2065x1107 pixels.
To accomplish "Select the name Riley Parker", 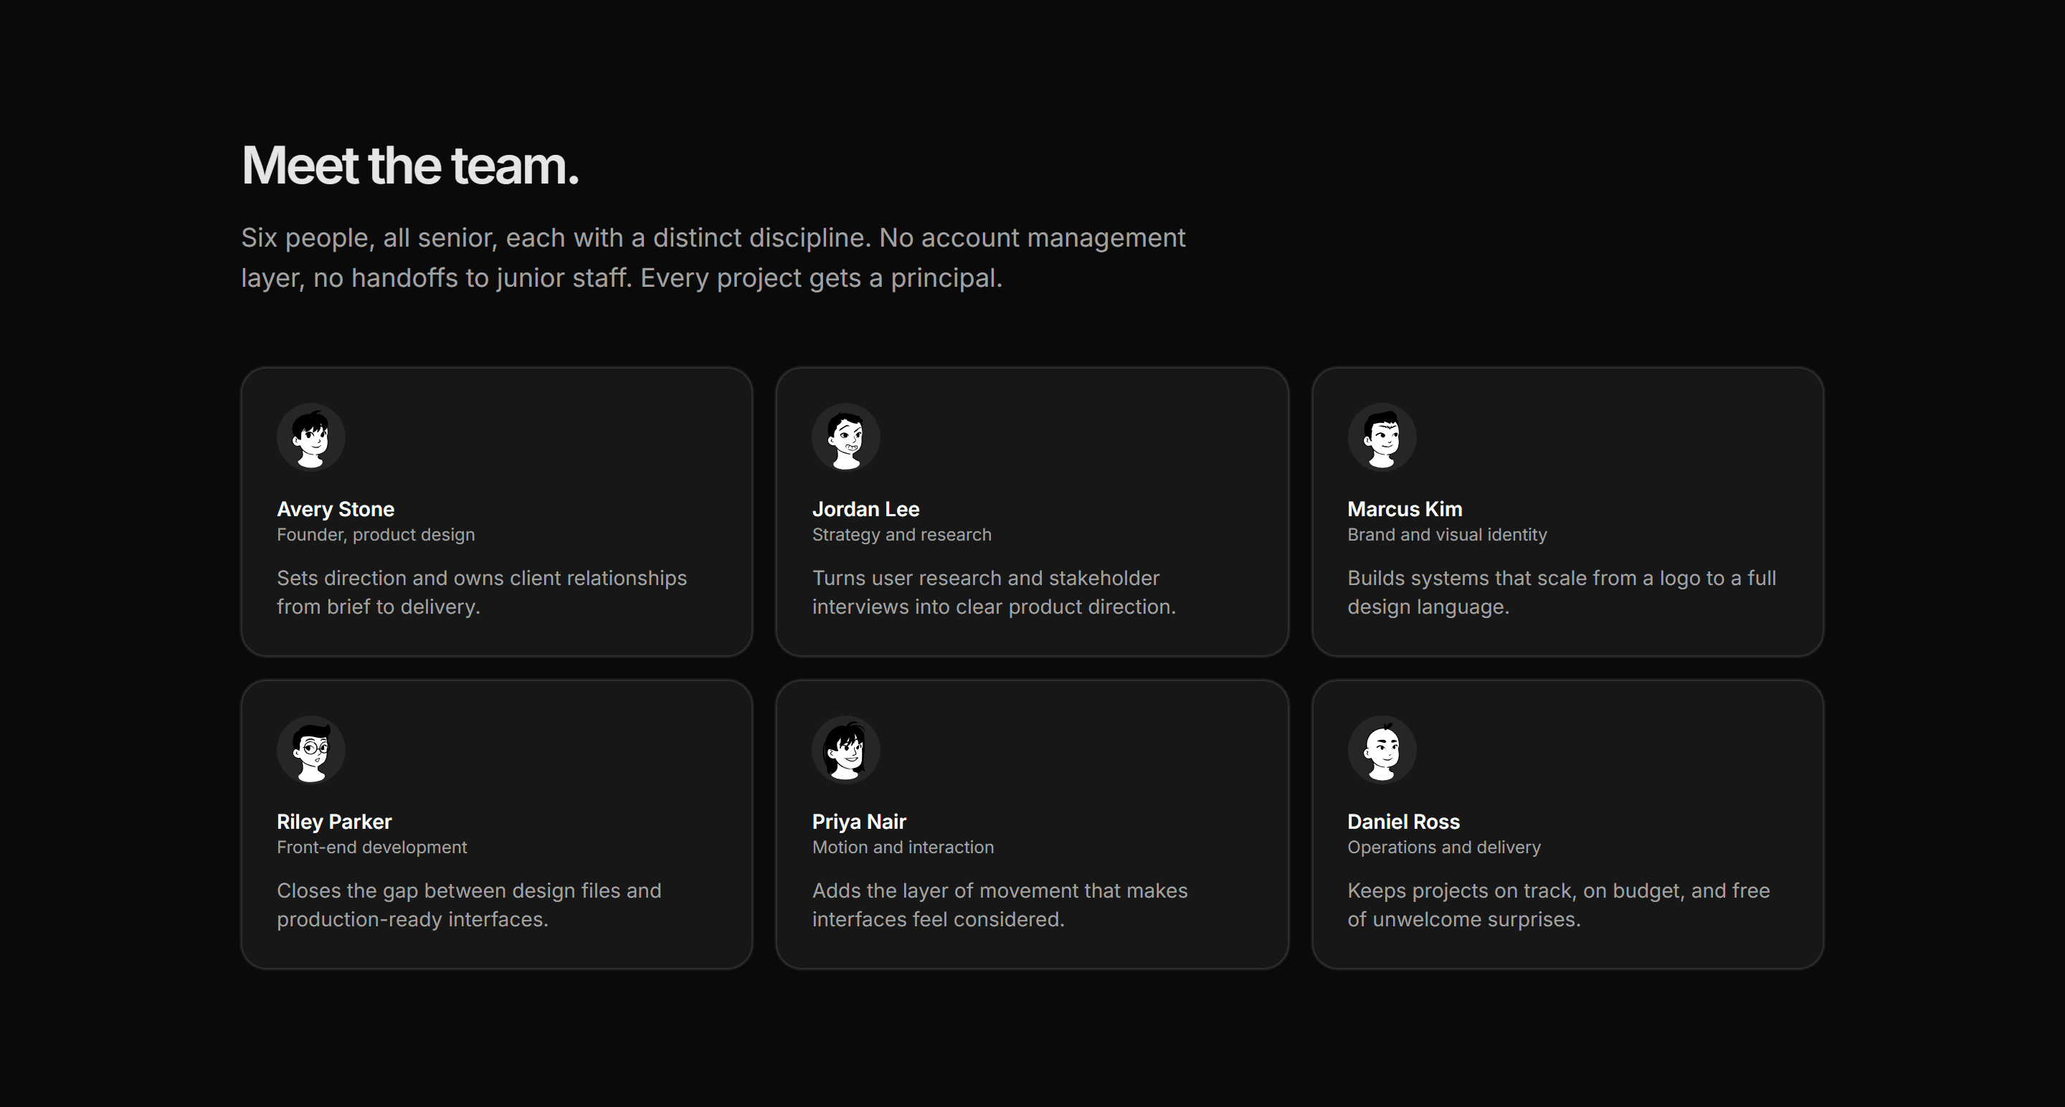I will click(334, 822).
